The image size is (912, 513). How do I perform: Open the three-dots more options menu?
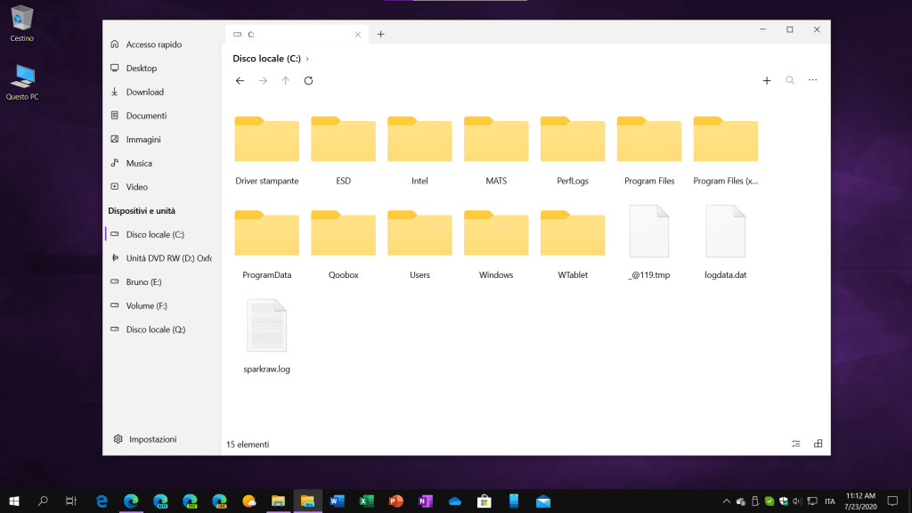pyautogui.click(x=812, y=81)
